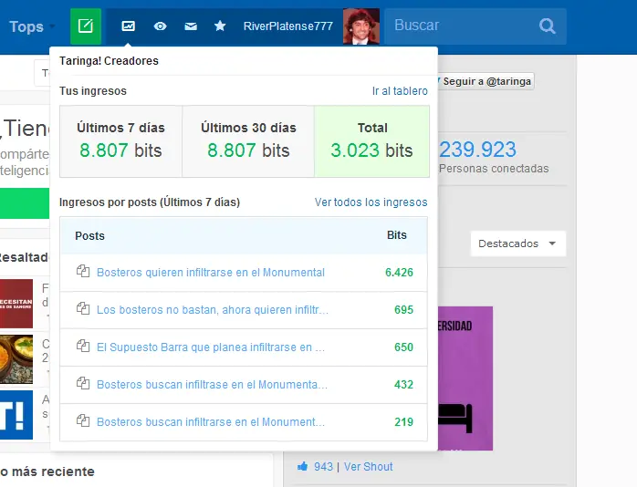Screen dimensions: 637x487
Task: Click the star favorites icon
Action: [x=220, y=26]
